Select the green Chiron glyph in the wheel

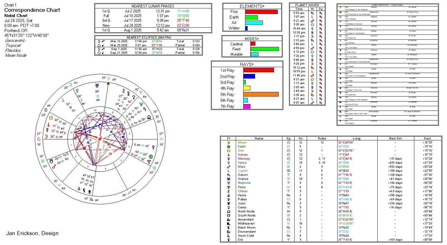(124, 90)
